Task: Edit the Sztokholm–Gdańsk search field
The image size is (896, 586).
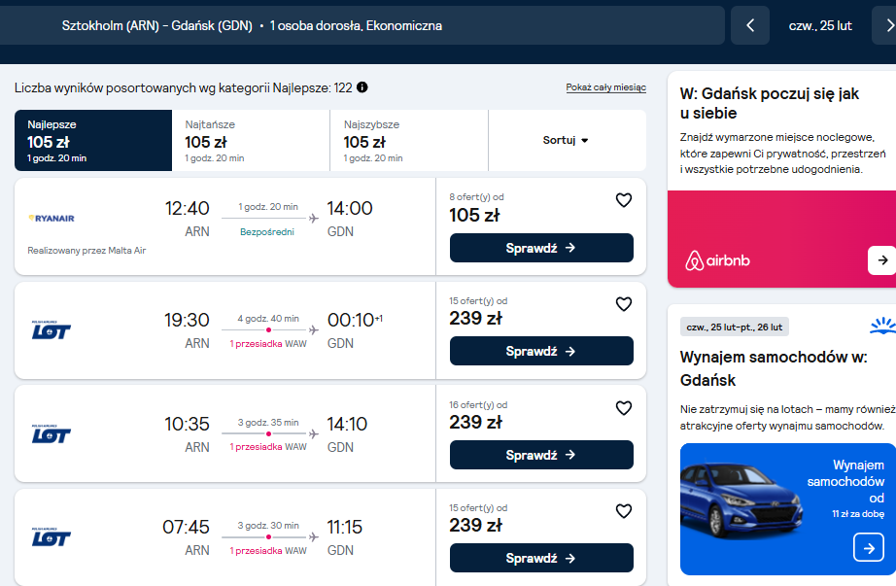Action: click(362, 25)
